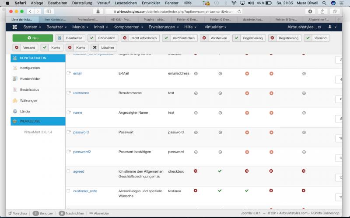Click the Bestellstatus sidebar icon
The width and height of the screenshot is (350, 218).
(x=15, y=90)
